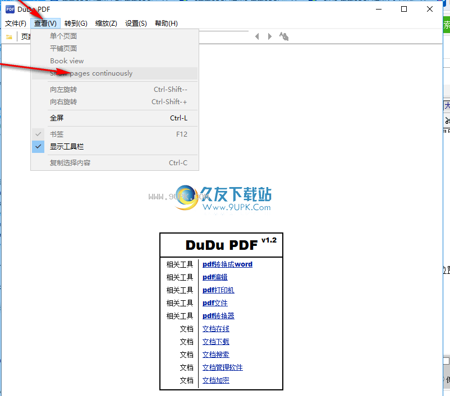Open the pdf打印机 link

[218, 290]
